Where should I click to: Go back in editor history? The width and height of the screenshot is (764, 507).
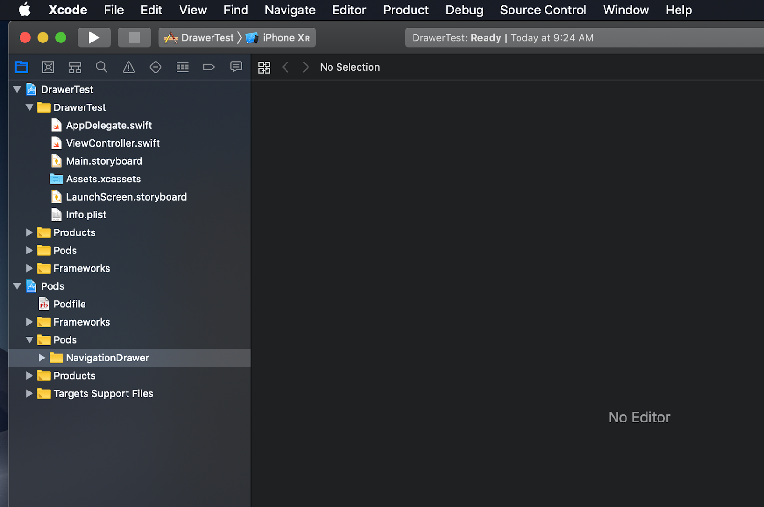tap(286, 67)
